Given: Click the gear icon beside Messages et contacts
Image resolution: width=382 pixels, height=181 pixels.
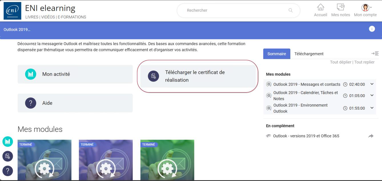Looking at the screenshot, I should [269, 84].
